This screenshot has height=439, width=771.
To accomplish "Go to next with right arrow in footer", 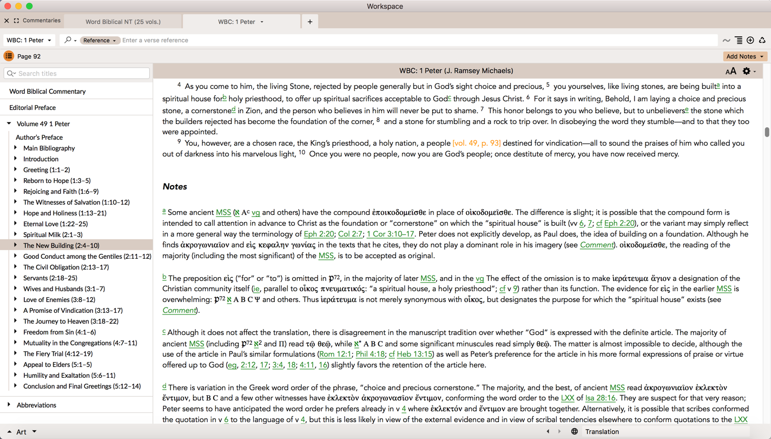I will coord(559,431).
